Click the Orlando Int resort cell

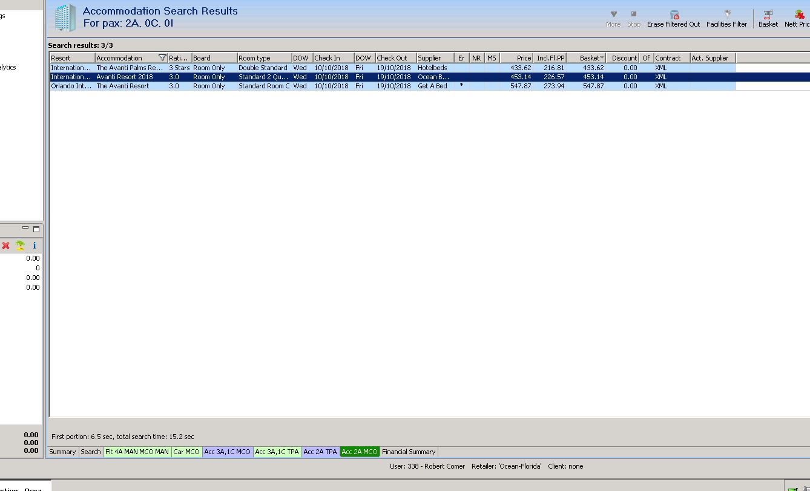pyautogui.click(x=71, y=86)
